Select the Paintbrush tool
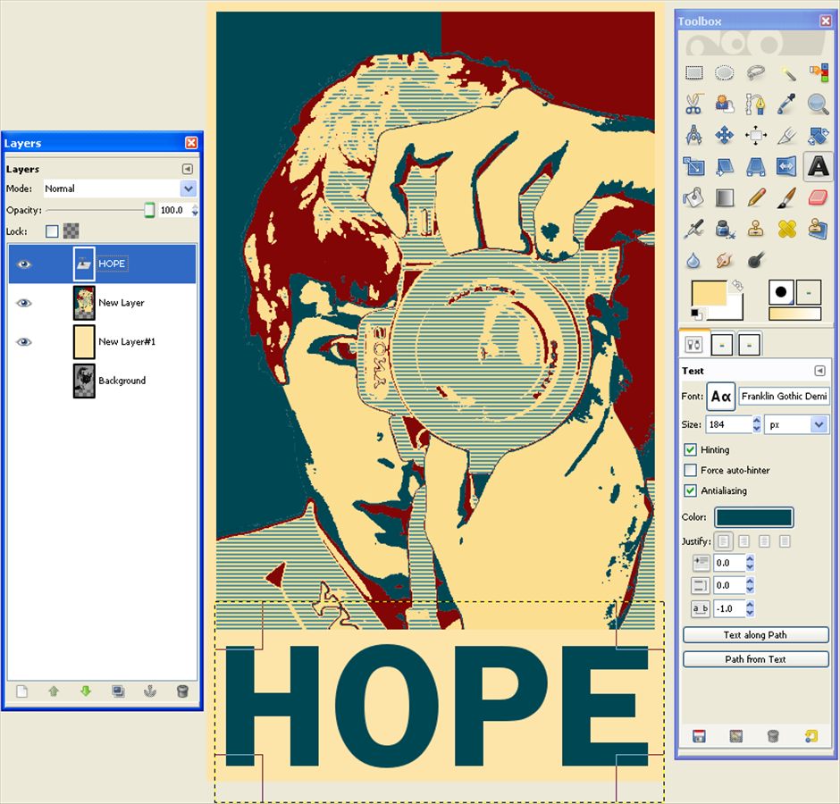 pyautogui.click(x=787, y=197)
